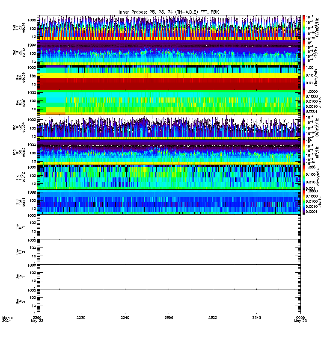Click the color bar beside thd fbk edc12
The image size is (321, 342).
tap(304, 177)
